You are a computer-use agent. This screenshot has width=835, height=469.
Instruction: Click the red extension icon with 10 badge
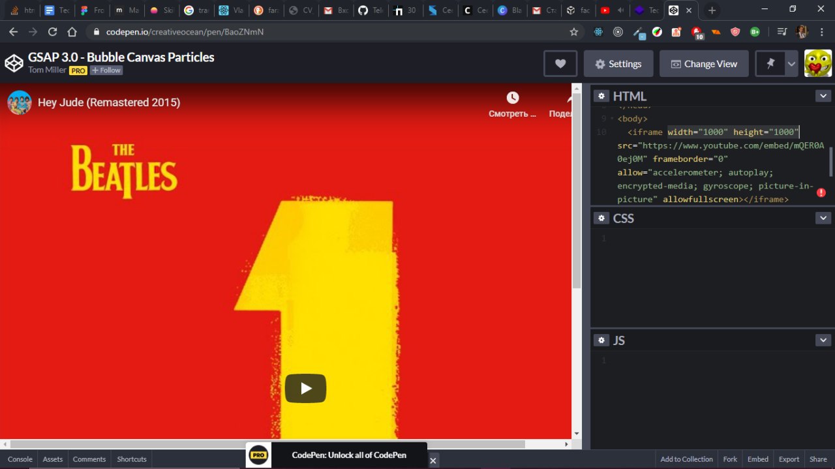[x=697, y=32]
